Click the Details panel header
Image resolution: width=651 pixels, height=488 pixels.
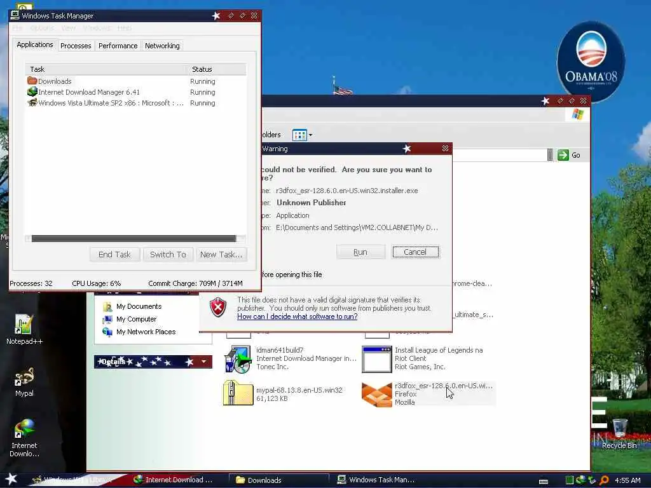click(153, 362)
